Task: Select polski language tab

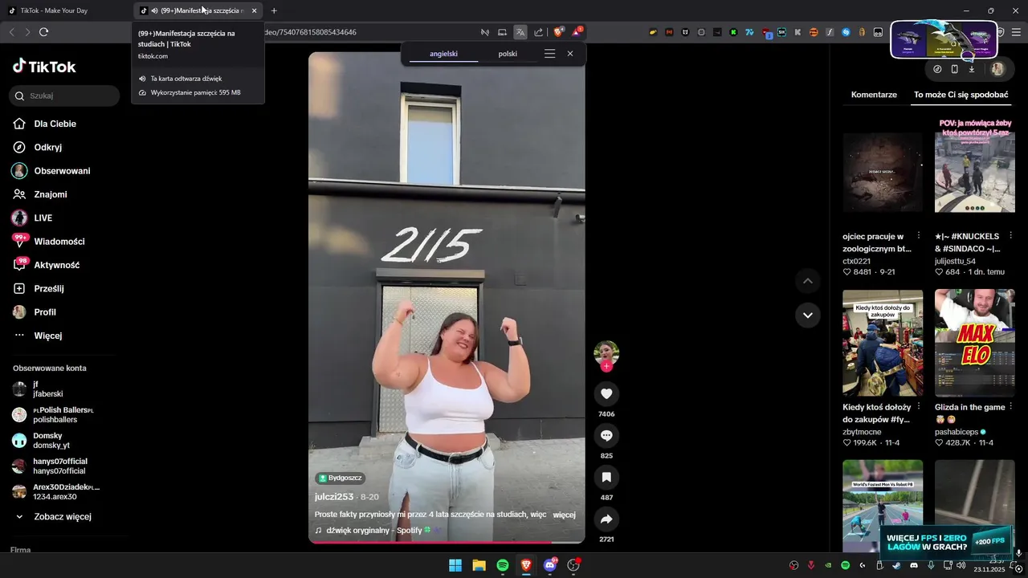Action: click(508, 54)
